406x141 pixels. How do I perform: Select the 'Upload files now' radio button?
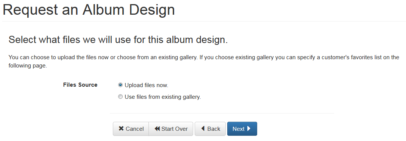point(120,85)
